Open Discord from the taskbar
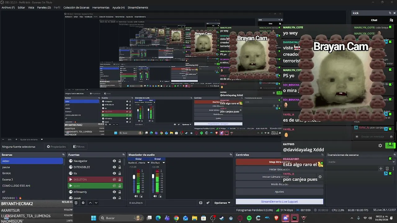This screenshot has width=397, height=223. tap(285, 218)
